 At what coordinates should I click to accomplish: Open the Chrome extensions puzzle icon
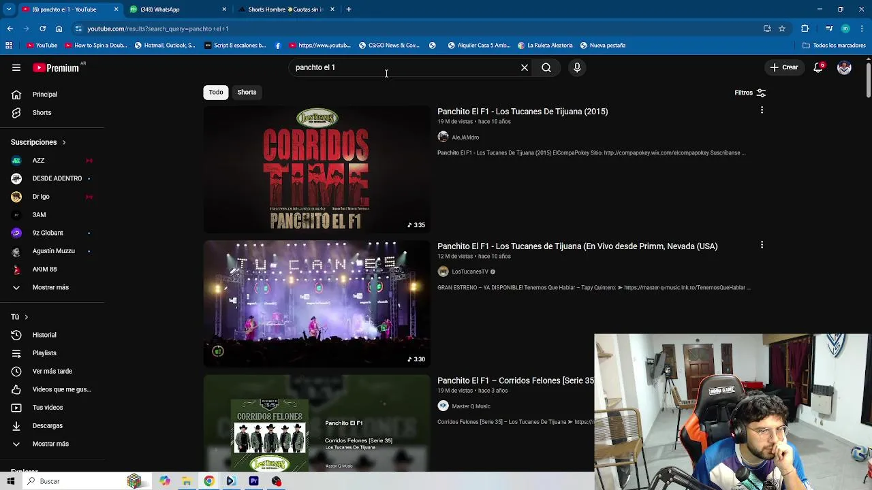[805, 29]
